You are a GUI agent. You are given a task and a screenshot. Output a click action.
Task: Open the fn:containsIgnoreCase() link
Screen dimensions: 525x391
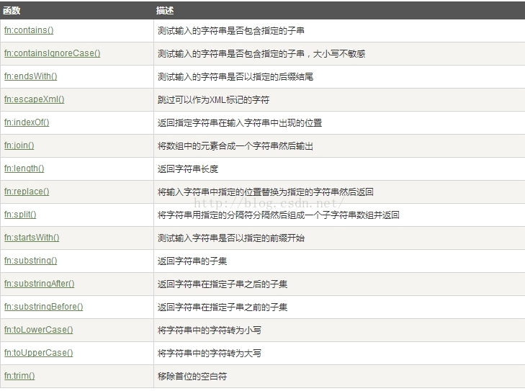point(53,53)
